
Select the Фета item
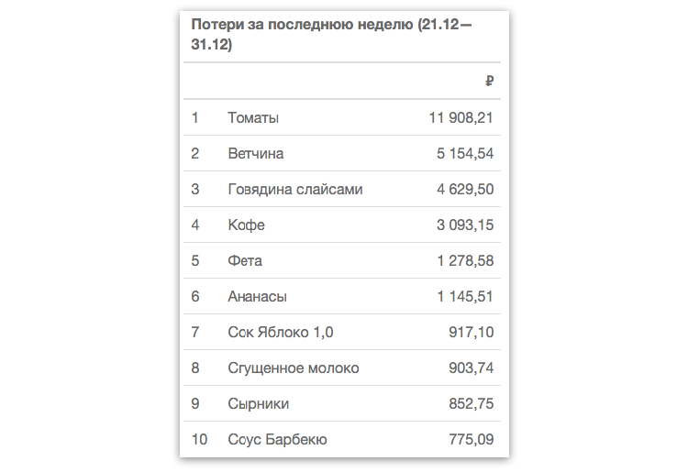point(245,261)
